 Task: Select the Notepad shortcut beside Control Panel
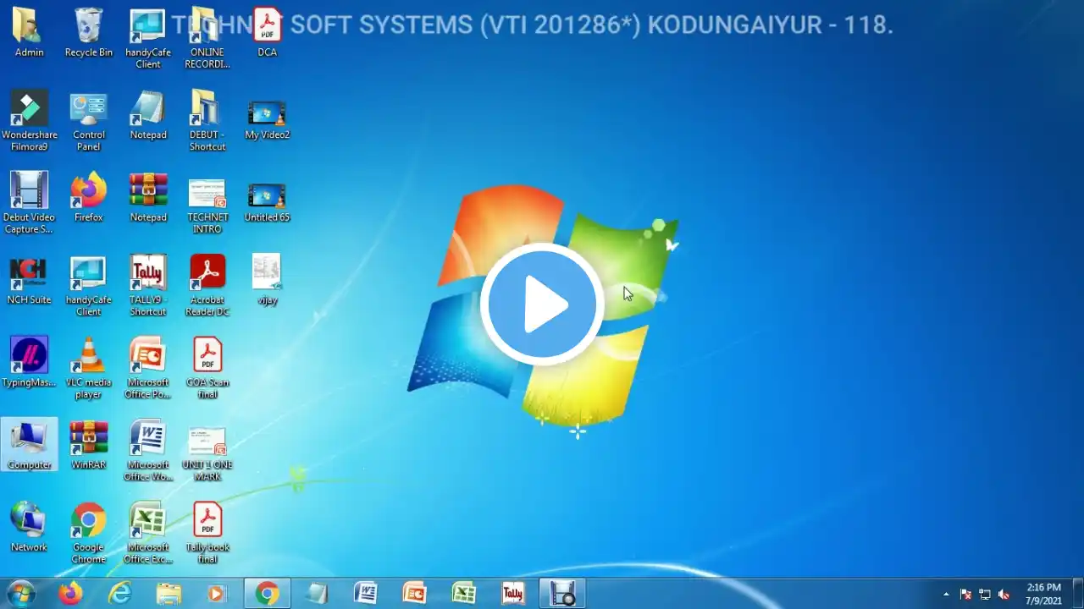(148, 114)
